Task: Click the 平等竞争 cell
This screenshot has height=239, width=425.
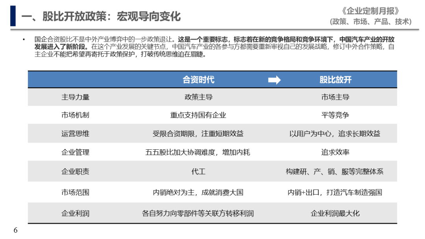Action: point(335,115)
